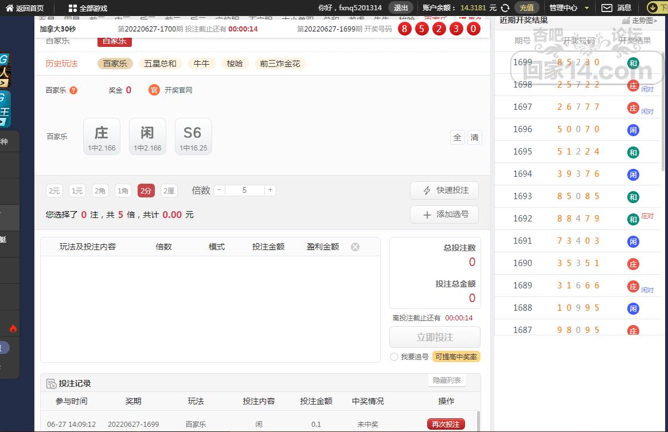The image size is (668, 432).
Task: Click the 倍数 multiplier input field
Action: [x=245, y=190]
